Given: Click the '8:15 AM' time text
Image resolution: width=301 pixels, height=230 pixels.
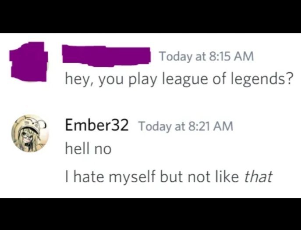Looking at the screenshot, I should [x=231, y=57].
